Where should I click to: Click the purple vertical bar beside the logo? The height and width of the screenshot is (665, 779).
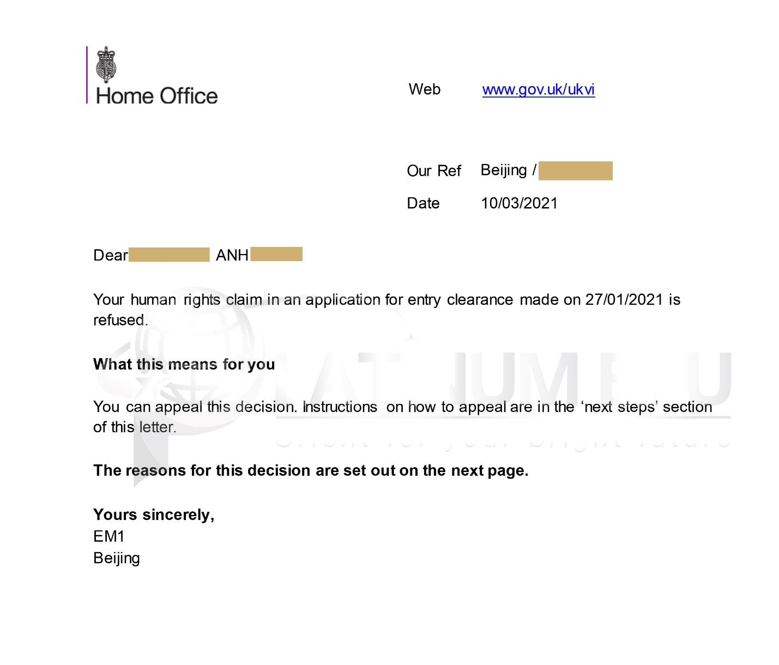click(x=87, y=75)
